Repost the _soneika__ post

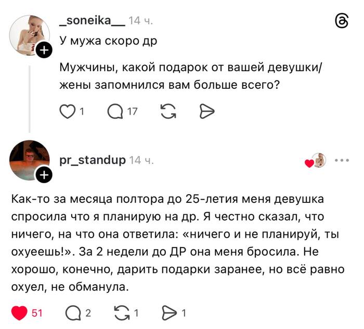pyautogui.click(x=167, y=111)
